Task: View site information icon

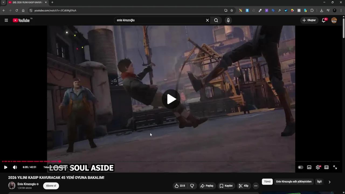Action: 31,11
